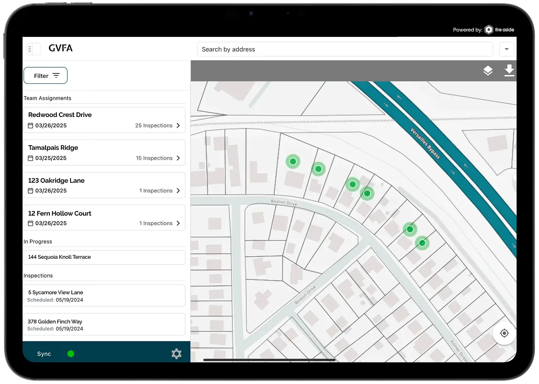Viewport: 539px width, 384px height.
Task: Open Tamalpais Ridge assignment chevron
Action: tap(178, 158)
